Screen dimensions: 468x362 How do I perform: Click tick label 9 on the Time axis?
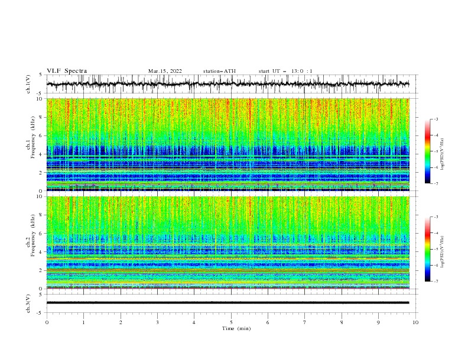(x=378, y=322)
